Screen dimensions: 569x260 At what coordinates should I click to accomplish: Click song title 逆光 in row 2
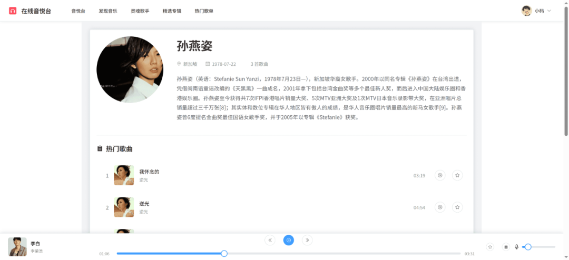coord(144,204)
